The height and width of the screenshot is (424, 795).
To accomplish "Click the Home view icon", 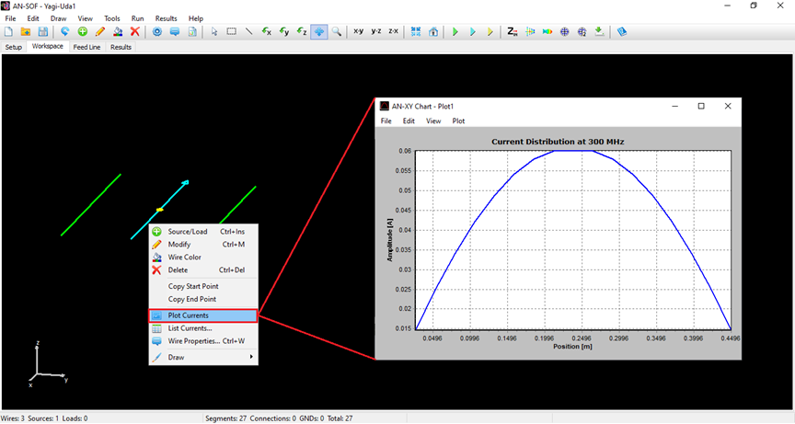I will 433,31.
